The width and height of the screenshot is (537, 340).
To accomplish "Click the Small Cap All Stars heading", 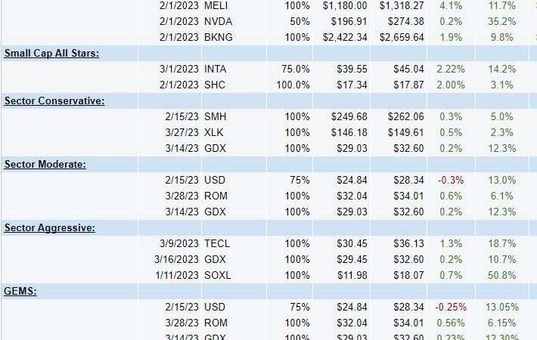I will point(51,54).
